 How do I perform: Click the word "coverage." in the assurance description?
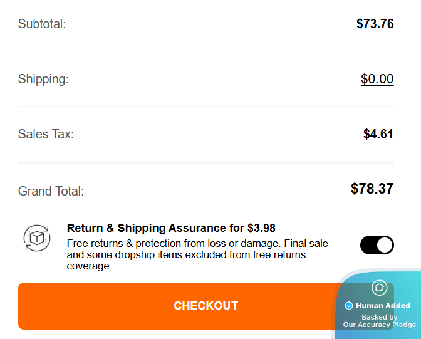(89, 266)
